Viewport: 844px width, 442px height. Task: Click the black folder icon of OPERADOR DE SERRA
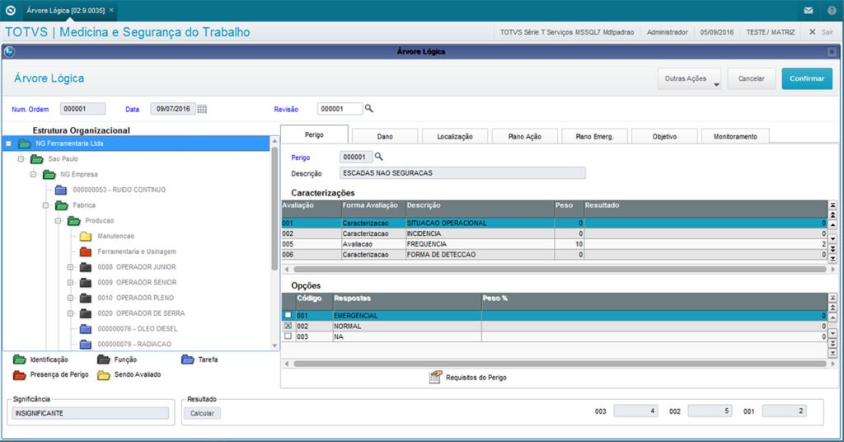coord(86,313)
